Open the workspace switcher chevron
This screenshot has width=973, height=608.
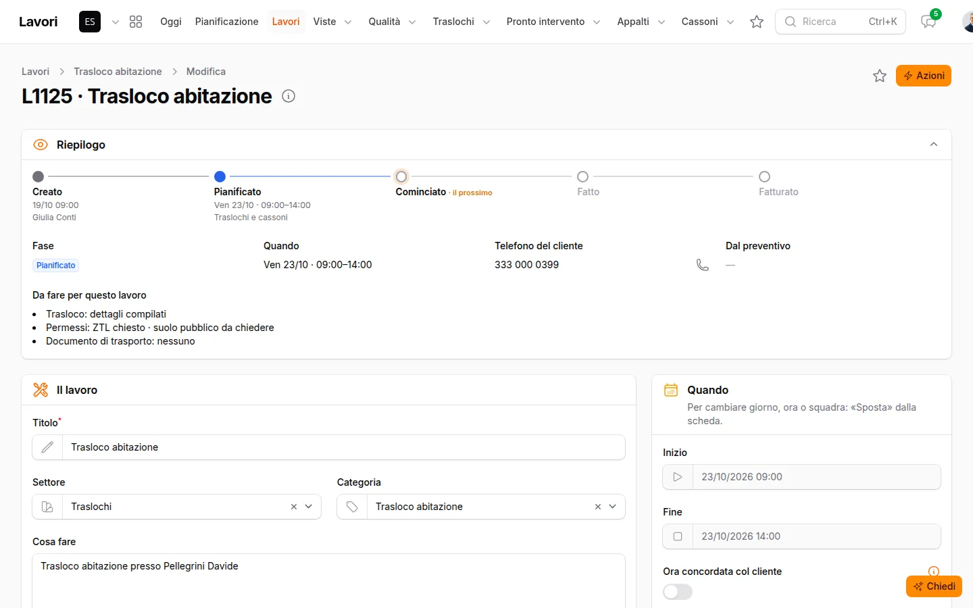(x=116, y=22)
